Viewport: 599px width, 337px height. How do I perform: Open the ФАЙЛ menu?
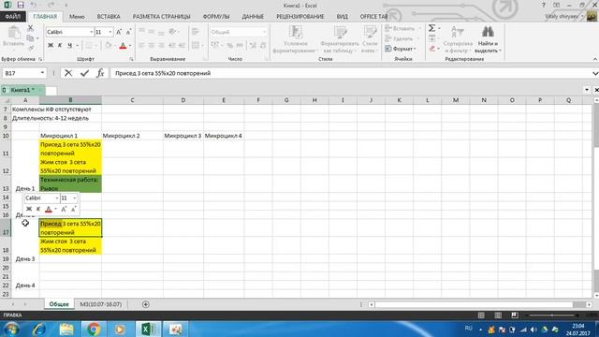pos(13,17)
